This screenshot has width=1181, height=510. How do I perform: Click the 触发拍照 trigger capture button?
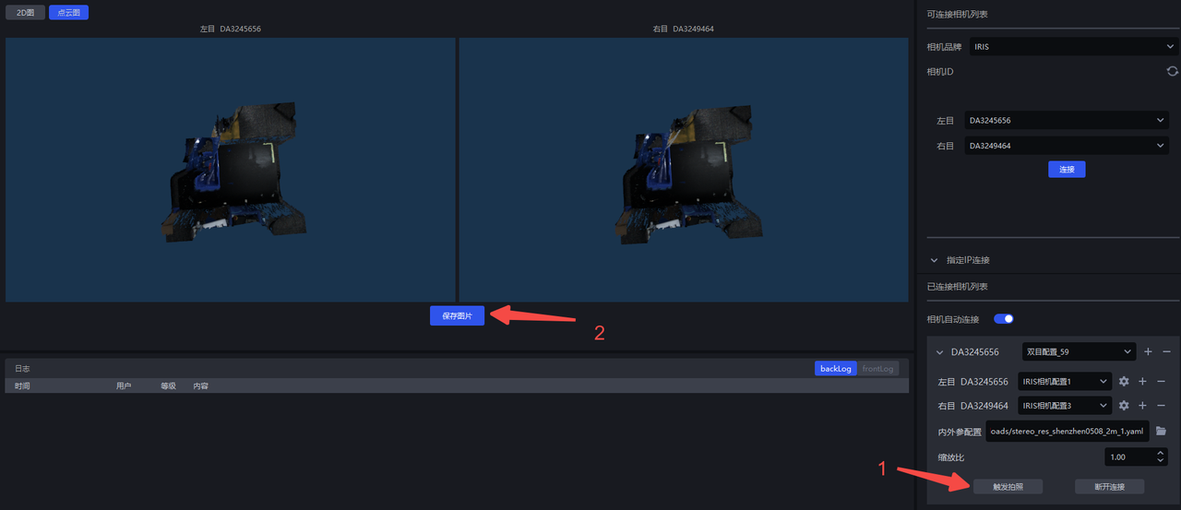(1008, 487)
